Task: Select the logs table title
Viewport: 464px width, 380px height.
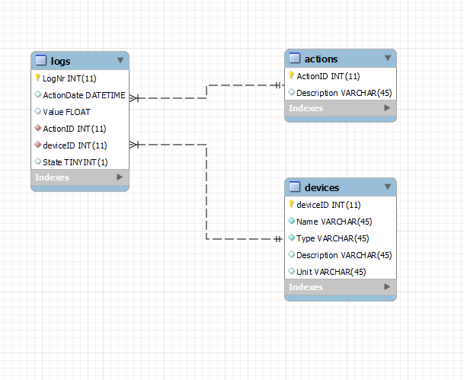Action: pyautogui.click(x=60, y=61)
